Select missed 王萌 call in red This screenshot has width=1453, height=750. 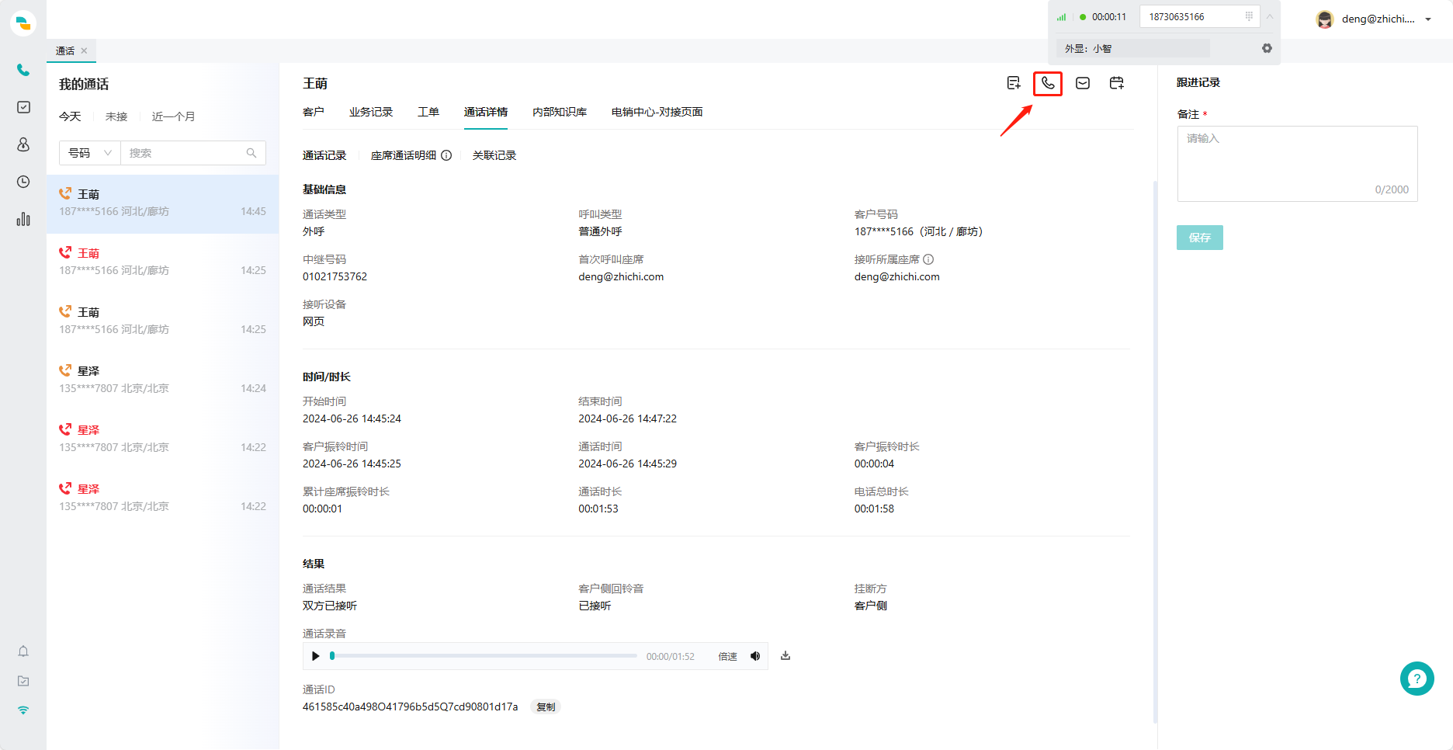[163, 262]
